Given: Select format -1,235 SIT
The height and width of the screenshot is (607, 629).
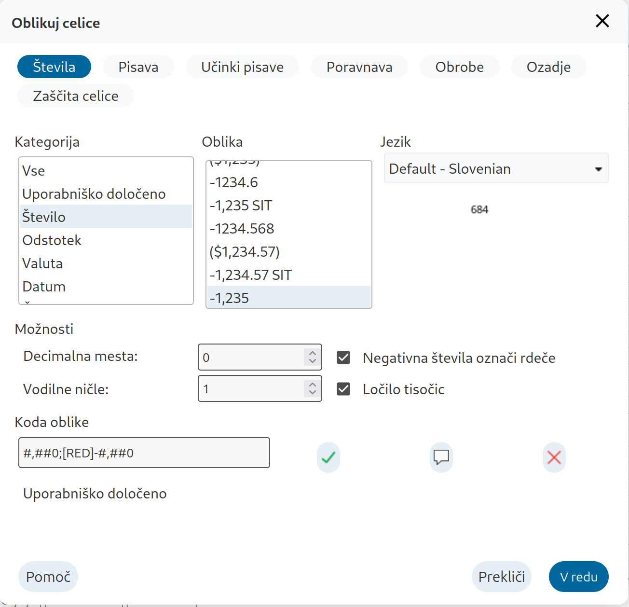Looking at the screenshot, I should pyautogui.click(x=289, y=205).
